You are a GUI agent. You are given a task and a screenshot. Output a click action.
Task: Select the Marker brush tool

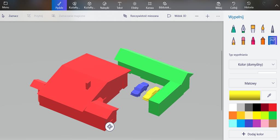point(233,29)
